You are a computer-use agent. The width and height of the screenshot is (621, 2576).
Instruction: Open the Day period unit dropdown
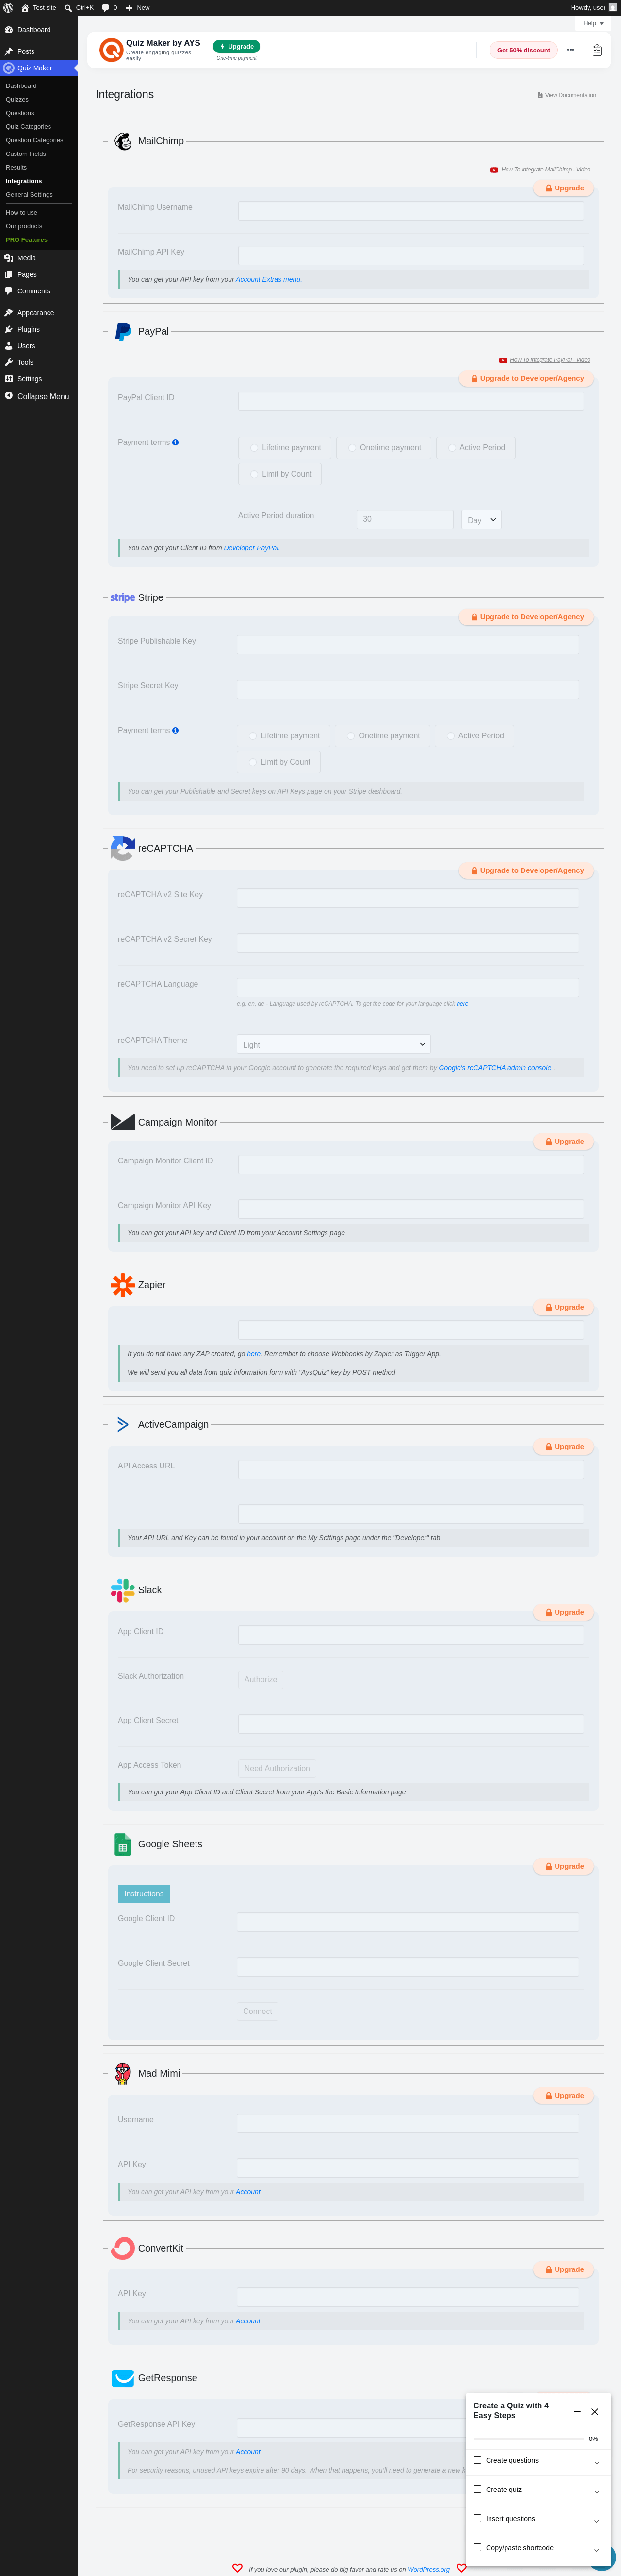coord(481,520)
